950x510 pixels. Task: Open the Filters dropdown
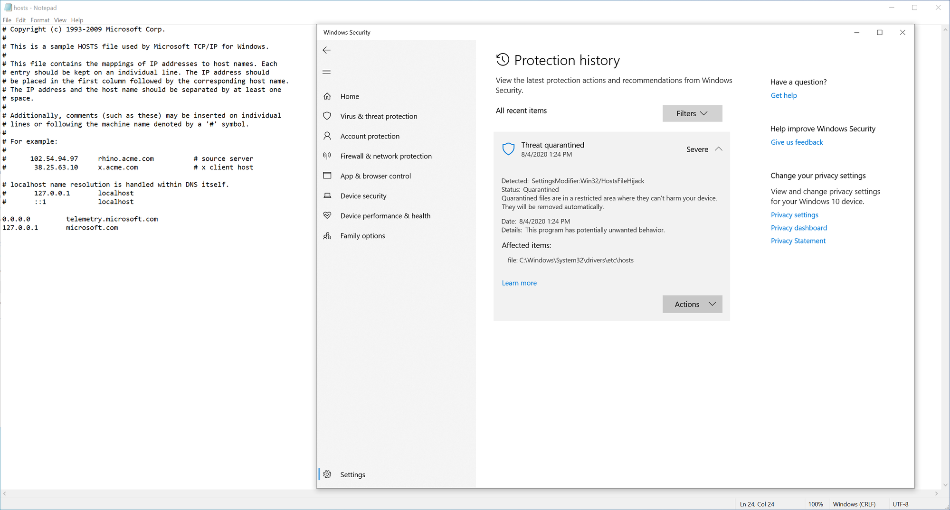point(692,113)
